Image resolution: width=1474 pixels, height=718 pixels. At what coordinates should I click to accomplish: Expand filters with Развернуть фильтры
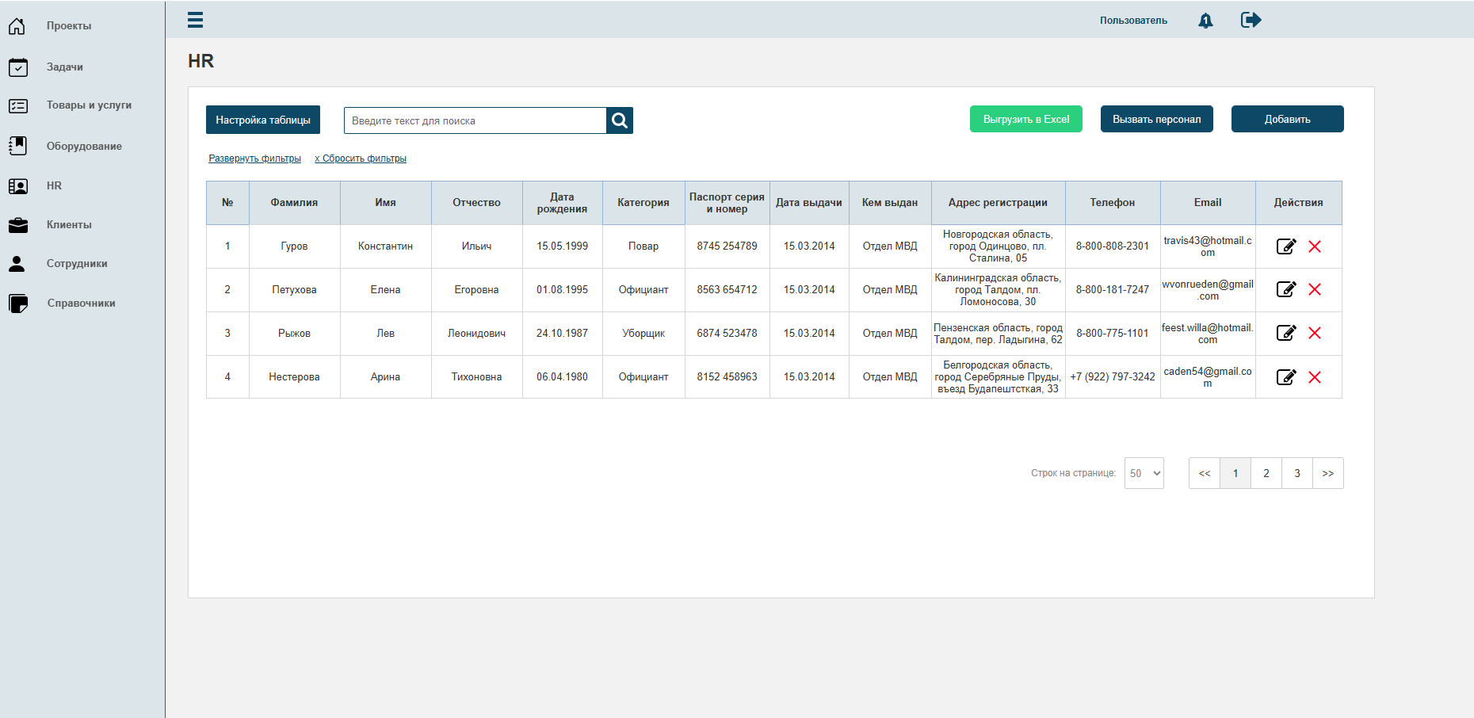coord(254,158)
